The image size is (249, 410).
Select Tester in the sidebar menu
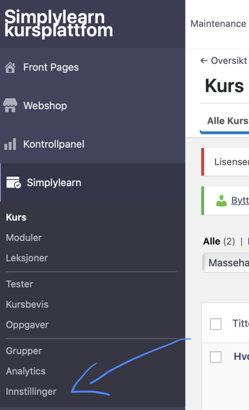(x=20, y=284)
